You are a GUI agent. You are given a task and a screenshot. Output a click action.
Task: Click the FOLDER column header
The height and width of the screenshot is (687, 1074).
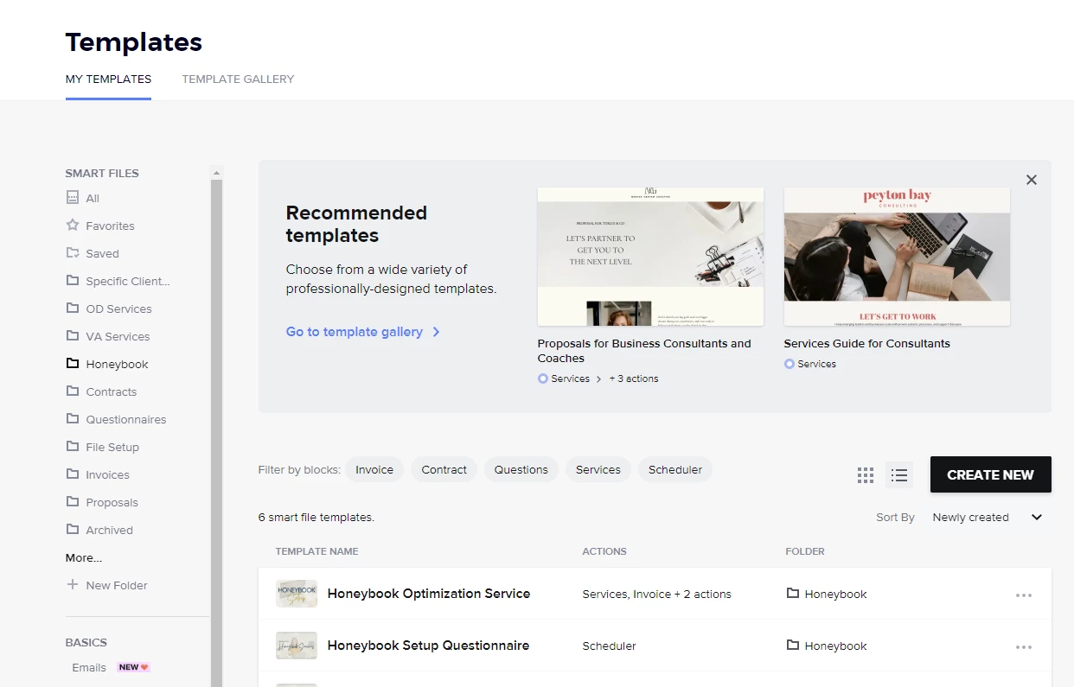[x=805, y=551]
